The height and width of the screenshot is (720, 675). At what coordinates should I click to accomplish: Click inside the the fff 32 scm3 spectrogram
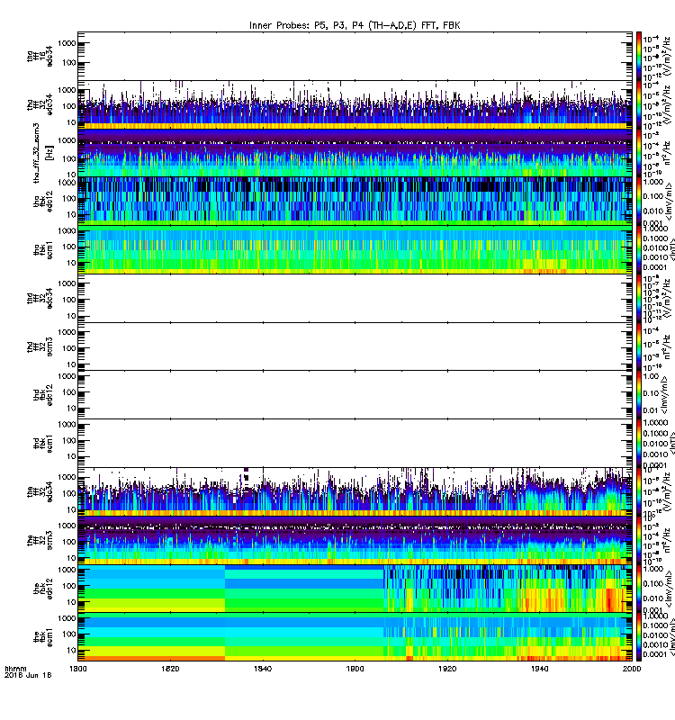pyautogui.click(x=355, y=541)
